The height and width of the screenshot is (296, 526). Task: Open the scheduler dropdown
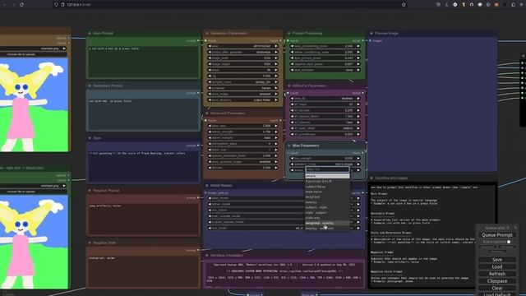pos(243,88)
